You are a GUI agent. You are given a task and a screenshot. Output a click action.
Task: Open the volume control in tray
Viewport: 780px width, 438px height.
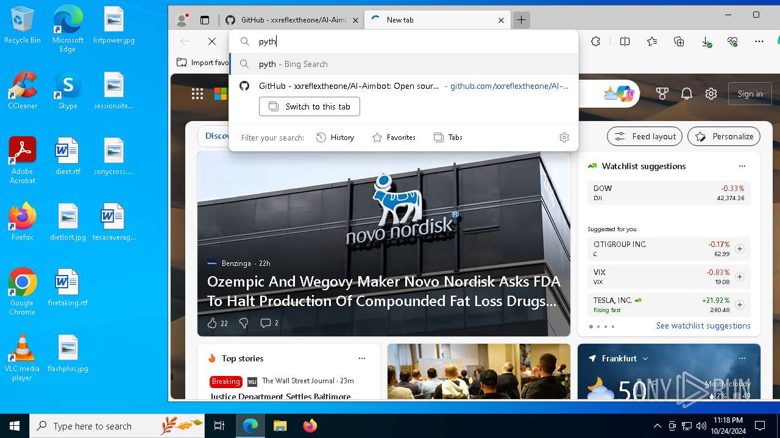tap(701, 426)
